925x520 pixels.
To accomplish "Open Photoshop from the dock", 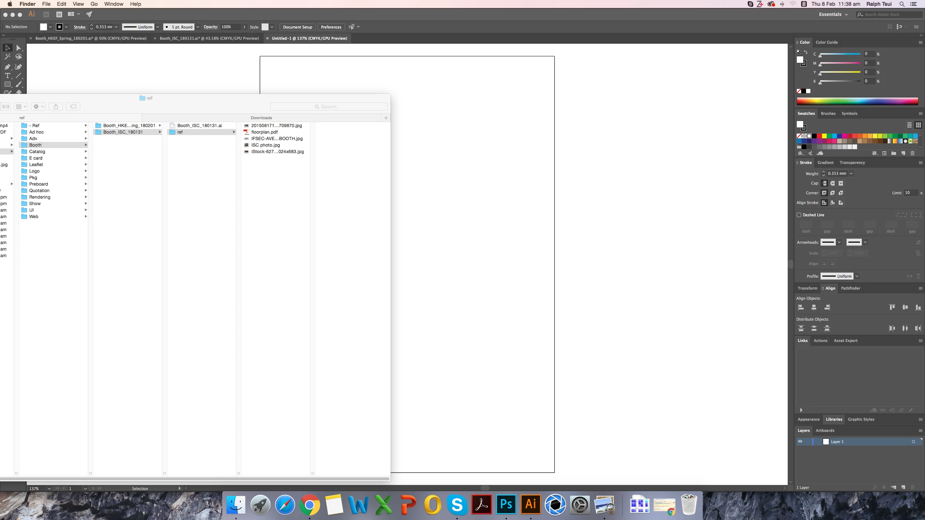I will point(506,504).
